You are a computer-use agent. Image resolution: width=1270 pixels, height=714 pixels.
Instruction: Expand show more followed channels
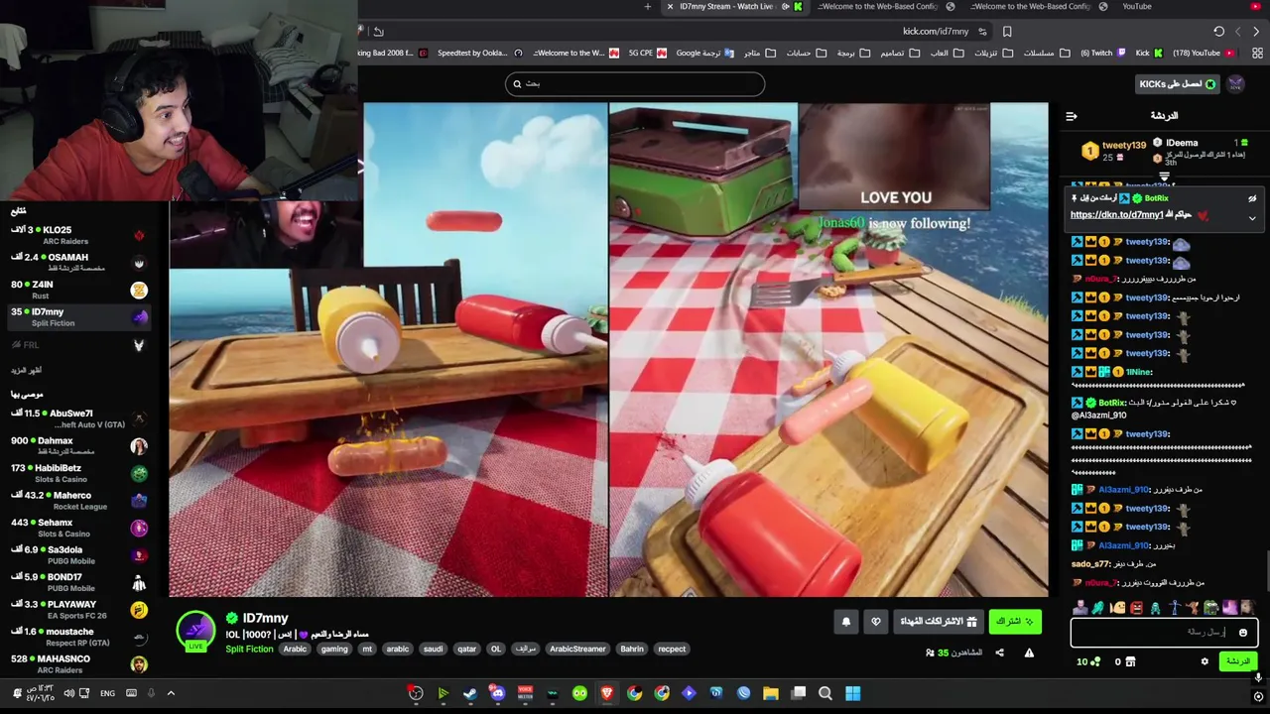[x=27, y=370]
